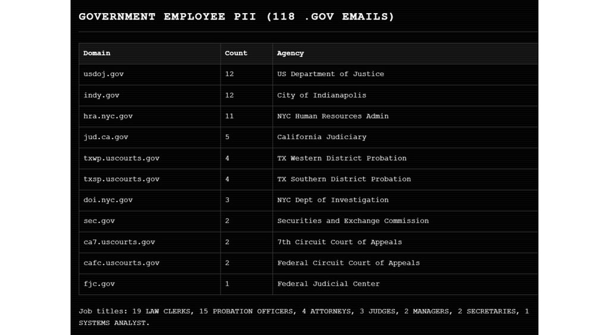Viewport: 609px width, 335px height.
Task: Click the 'fjc.gov' domain cell
Action: [149, 284]
